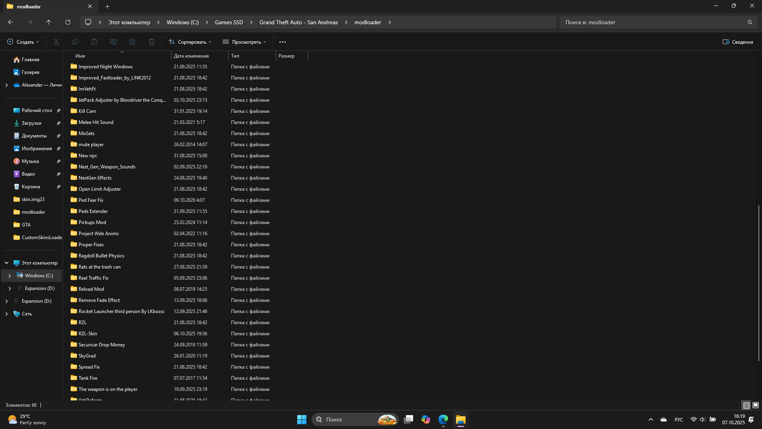The image size is (762, 429).
Task: Switch to details list view layout
Action: tap(746, 405)
